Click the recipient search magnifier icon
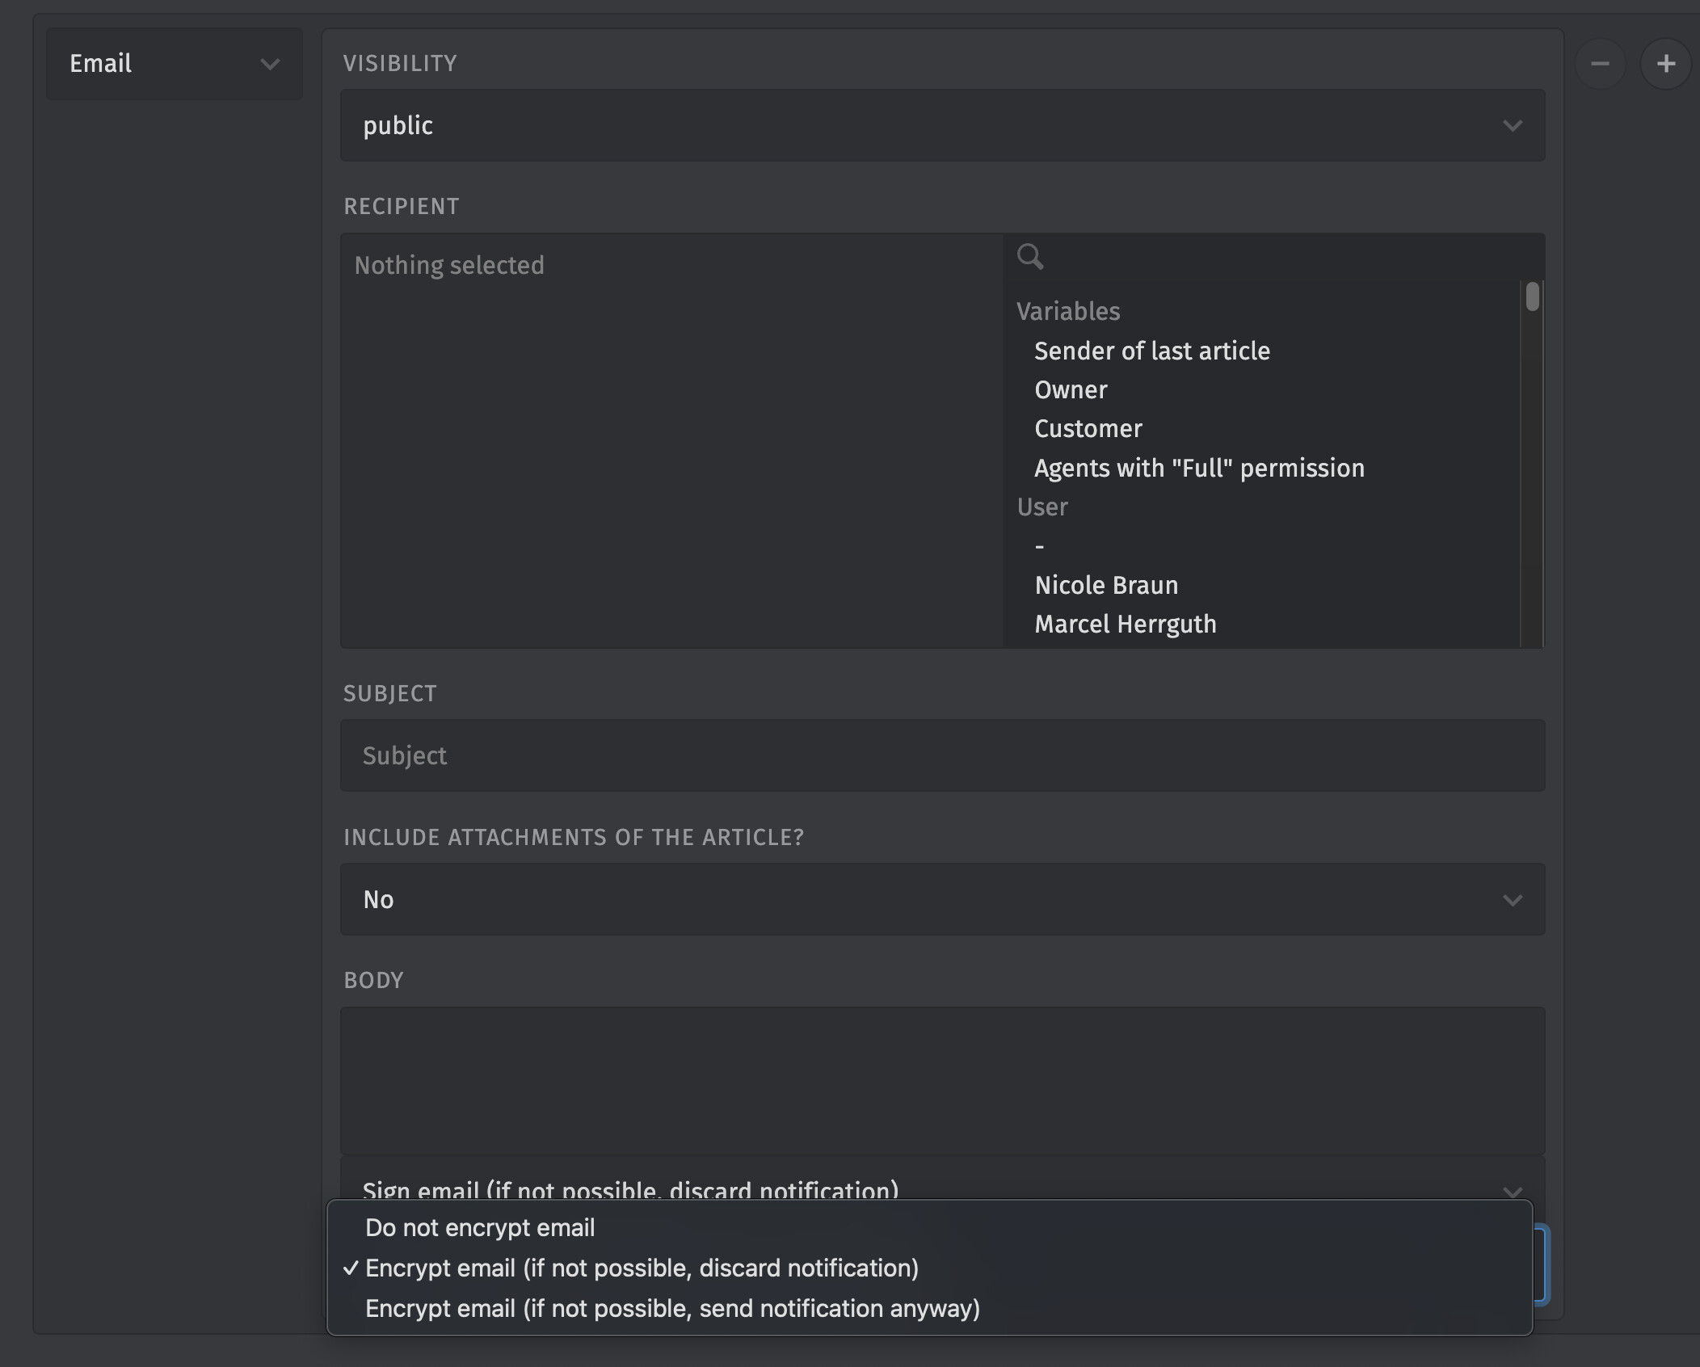Image resolution: width=1700 pixels, height=1367 pixels. pos(1029,257)
